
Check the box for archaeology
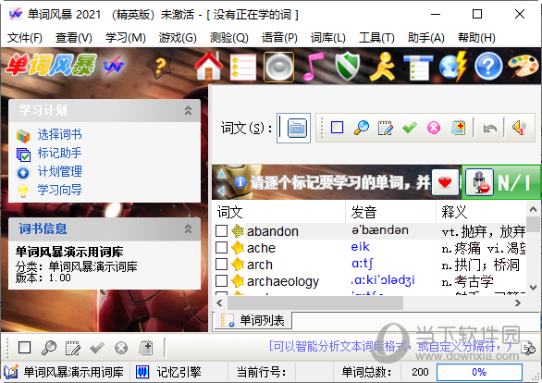pos(221,280)
